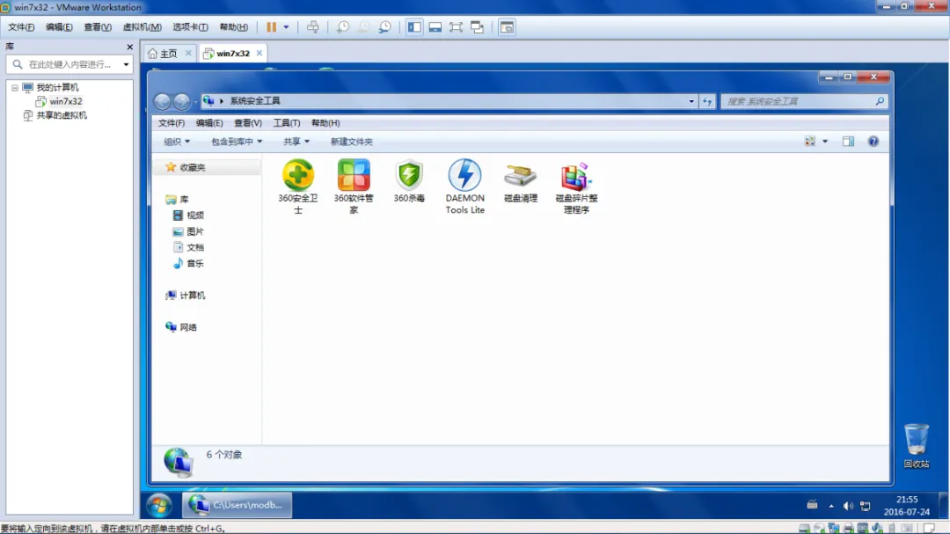This screenshot has width=950, height=534.
Task: Open the VMware 文件(F) menu
Action: coord(21,26)
